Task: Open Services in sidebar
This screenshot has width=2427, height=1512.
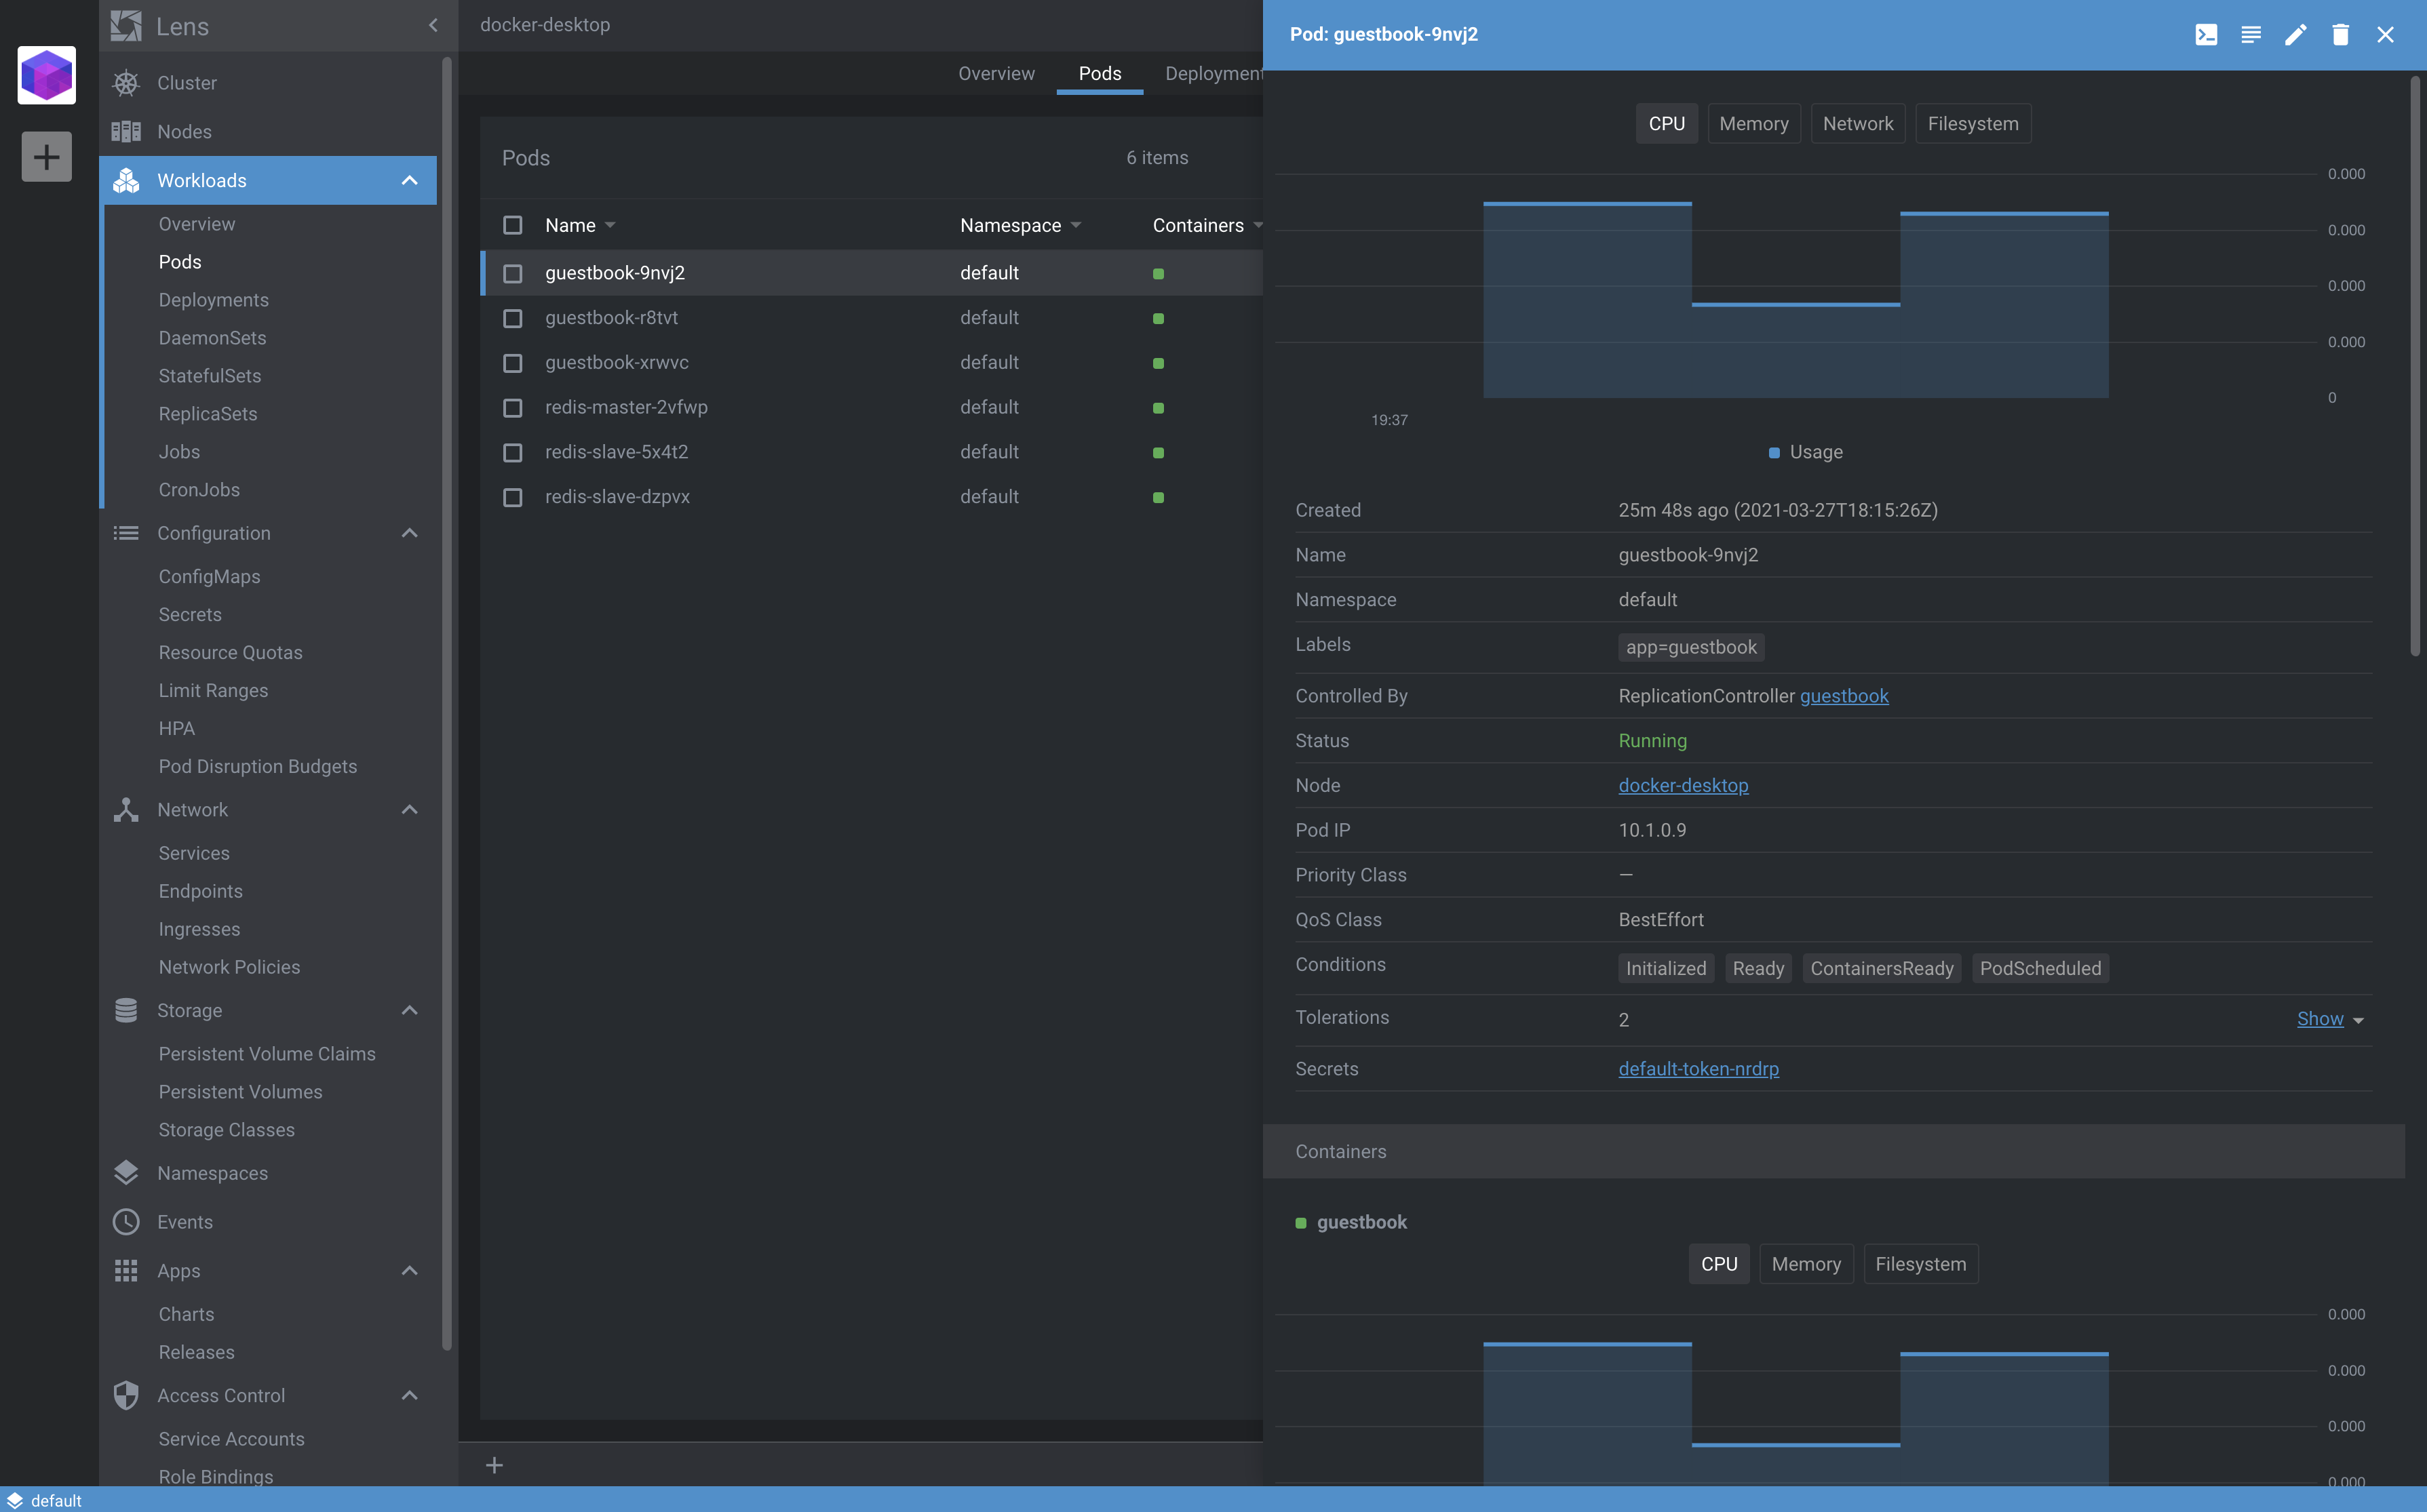Action: (194, 853)
